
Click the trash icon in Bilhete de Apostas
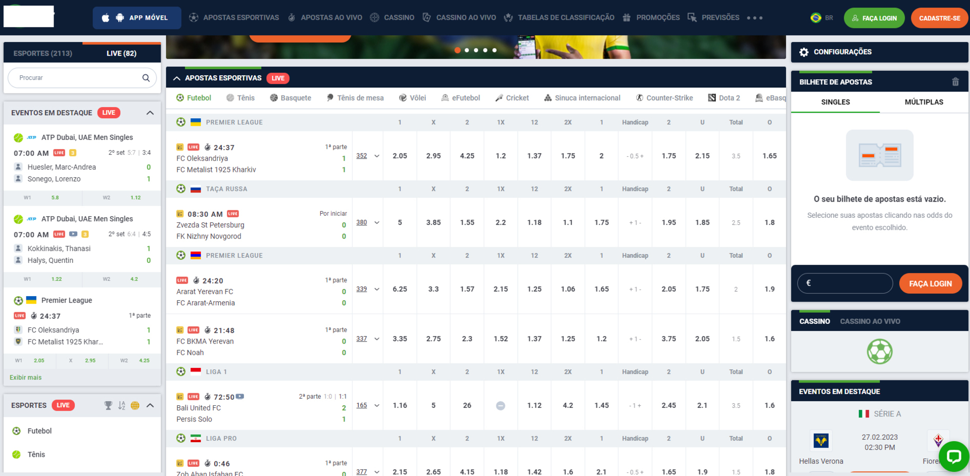click(955, 82)
